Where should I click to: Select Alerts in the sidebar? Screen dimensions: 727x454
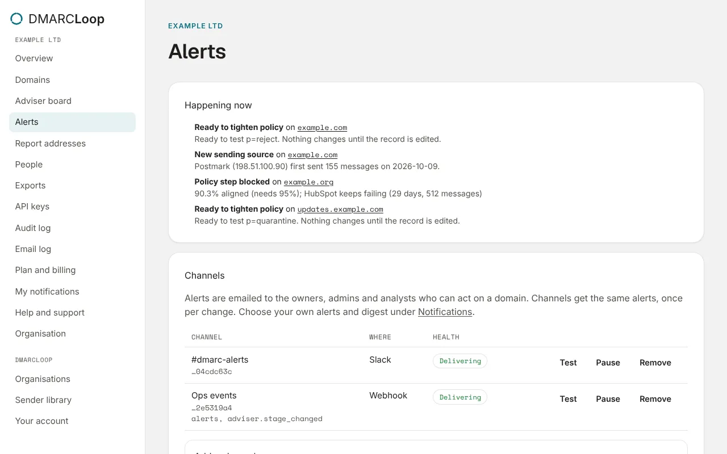coord(72,122)
